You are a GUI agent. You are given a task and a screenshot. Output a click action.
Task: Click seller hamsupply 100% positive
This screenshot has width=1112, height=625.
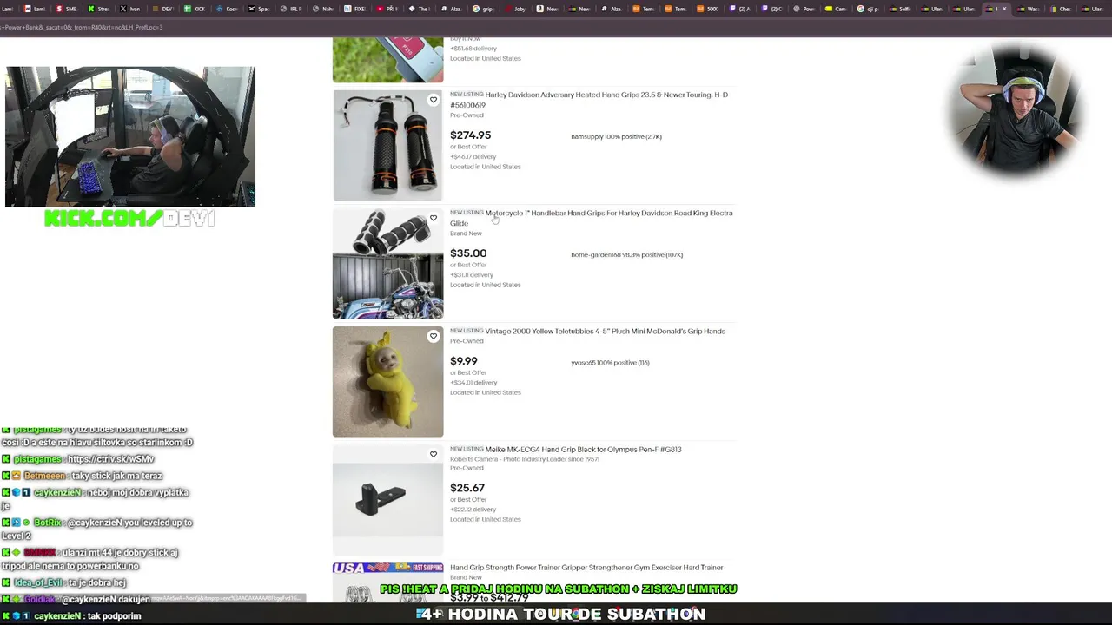pos(616,136)
